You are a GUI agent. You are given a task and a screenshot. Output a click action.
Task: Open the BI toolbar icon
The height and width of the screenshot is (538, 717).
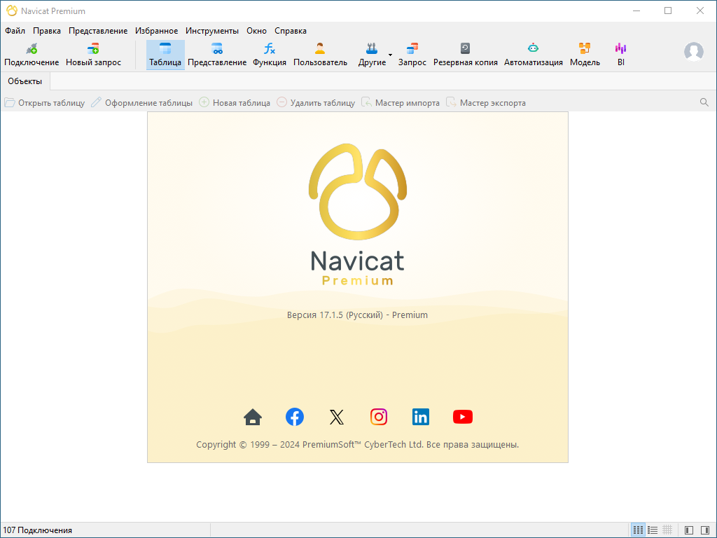pos(620,55)
